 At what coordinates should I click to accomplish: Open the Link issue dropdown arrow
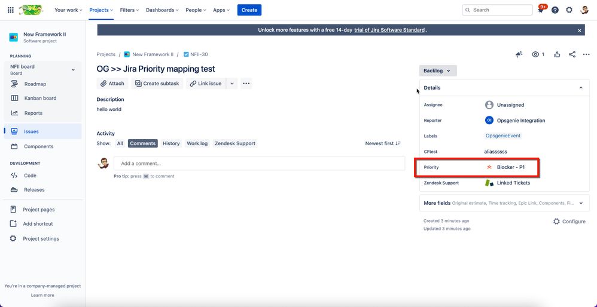[232, 83]
